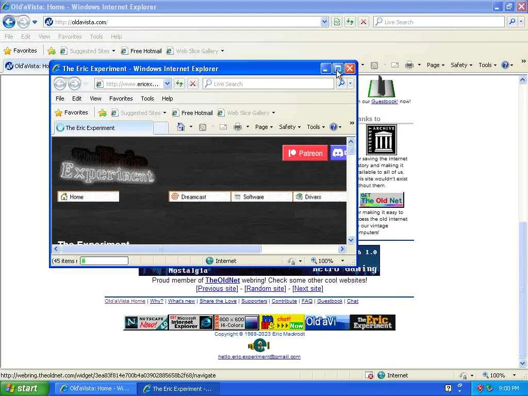Follow the Guestbook link near book image
Viewport: 528px width, 396px height.
pos(384,102)
